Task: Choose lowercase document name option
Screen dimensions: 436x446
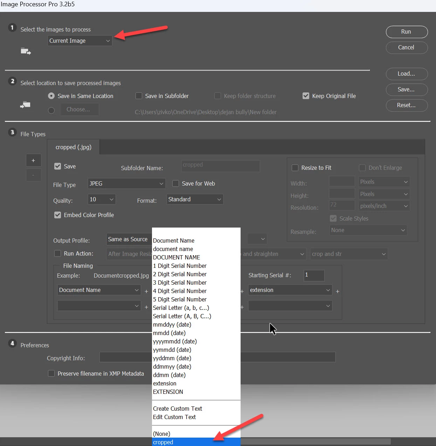Action: [196, 249]
